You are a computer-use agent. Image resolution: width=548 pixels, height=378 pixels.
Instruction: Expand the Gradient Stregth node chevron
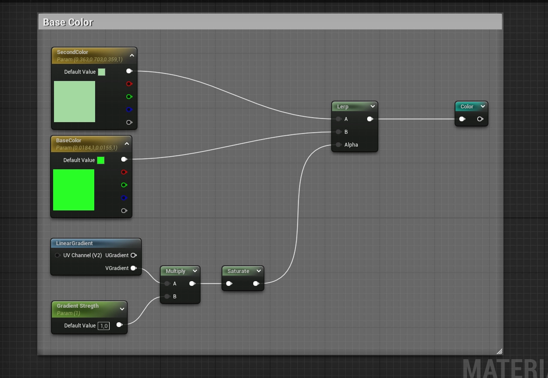(122, 309)
